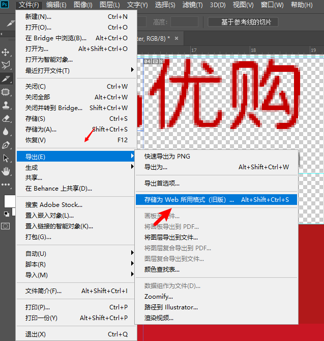324x341 pixels.
Task: Choose 关闭全部 menu item
Action: (76, 97)
